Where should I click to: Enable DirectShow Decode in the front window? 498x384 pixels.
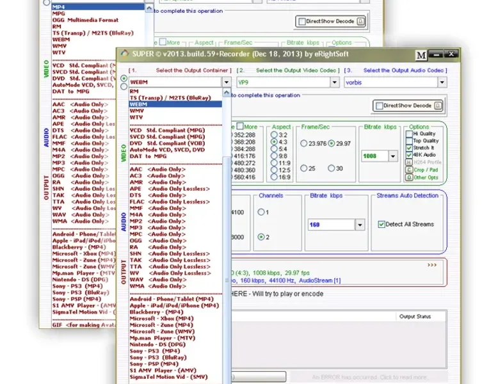coord(379,106)
